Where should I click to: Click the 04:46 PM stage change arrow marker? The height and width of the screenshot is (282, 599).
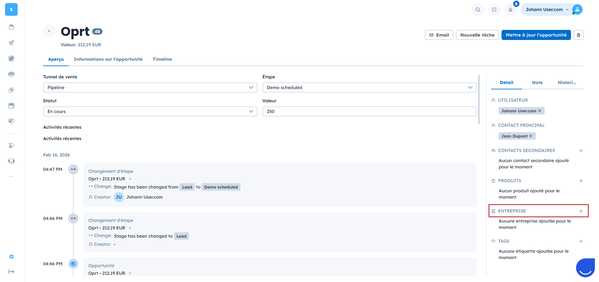[x=73, y=218]
